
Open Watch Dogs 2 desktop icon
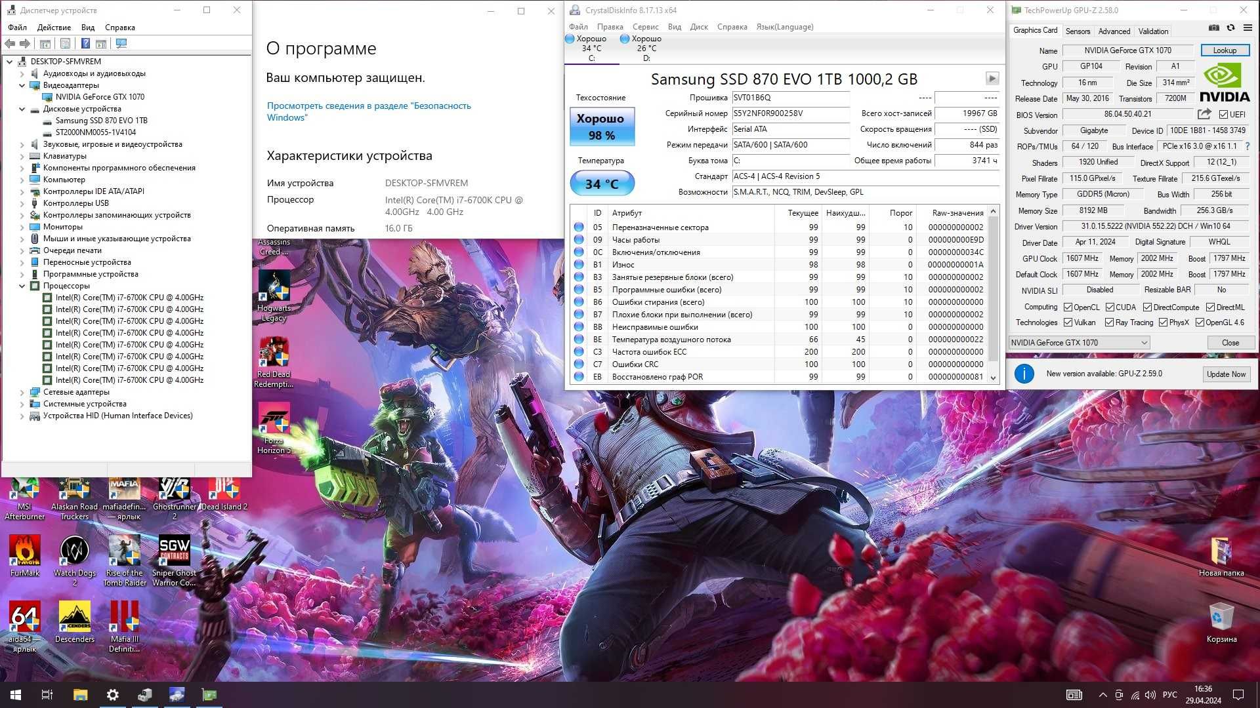click(74, 561)
